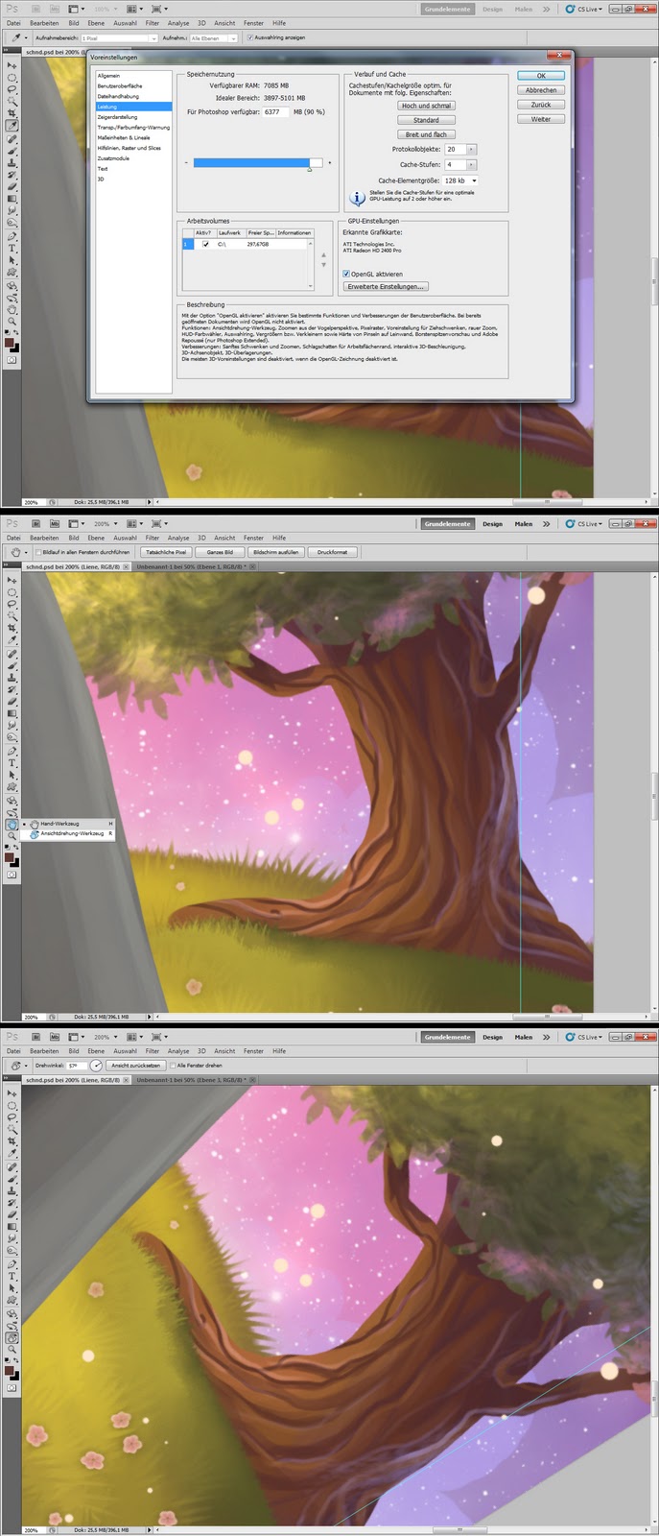
Task: Open the CS Live dropdown in the bottom screenshot
Action: pos(583,1037)
